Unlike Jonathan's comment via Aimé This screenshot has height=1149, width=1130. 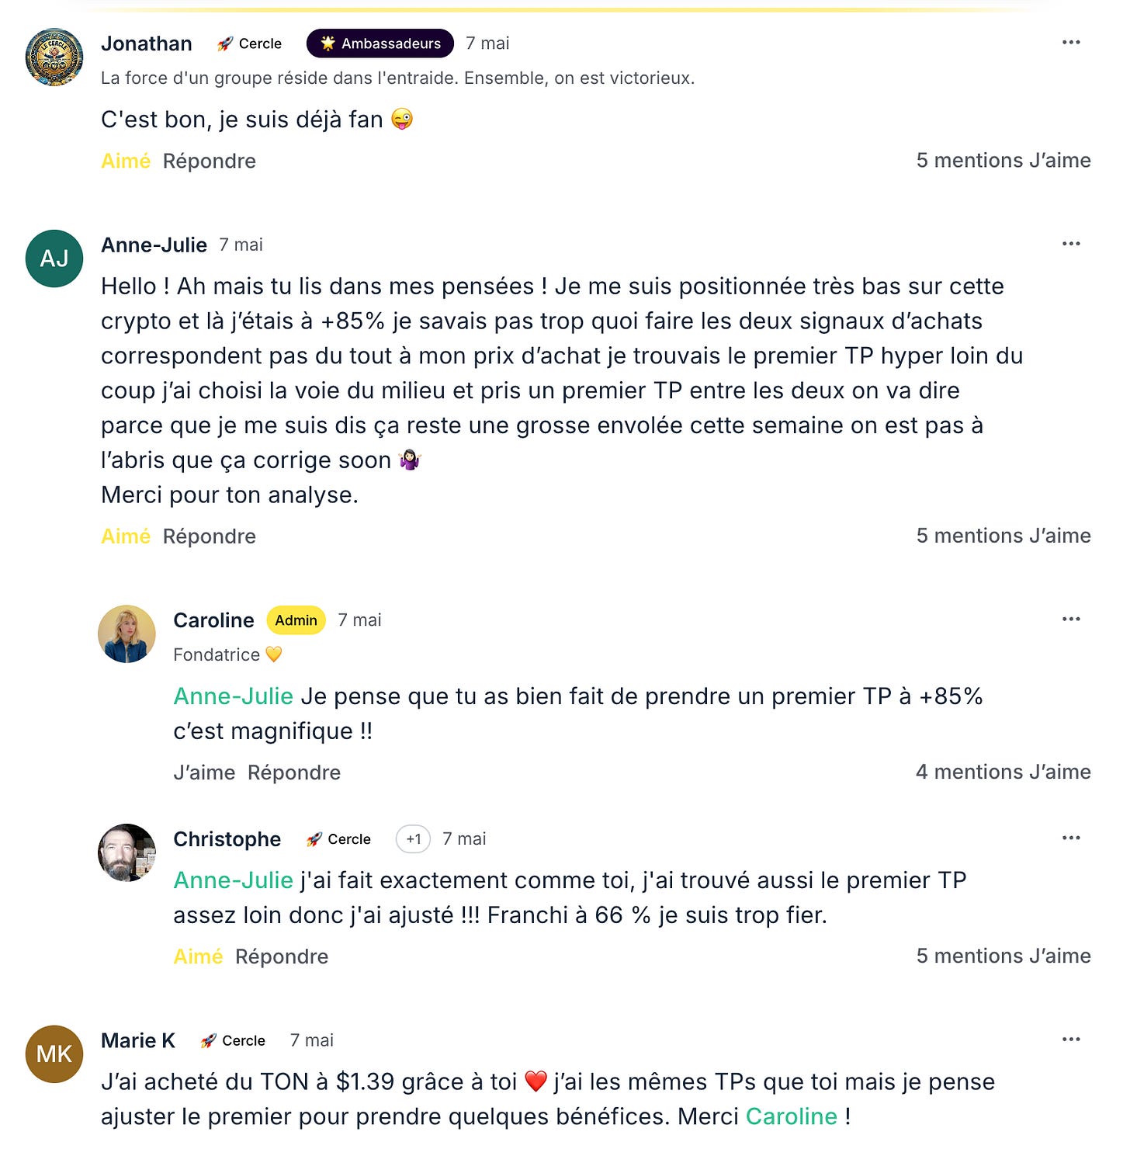(x=126, y=161)
